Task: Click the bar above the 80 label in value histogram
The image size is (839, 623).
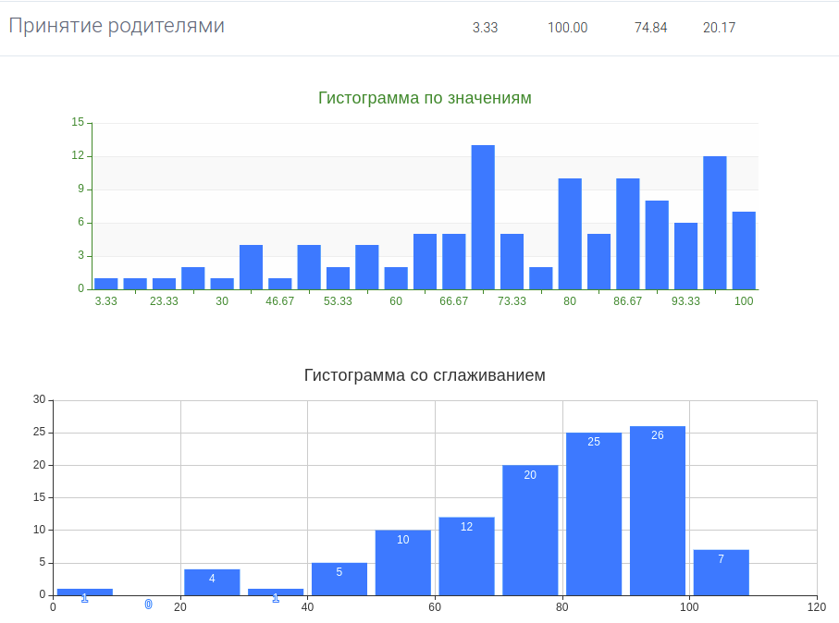Action: pos(570,234)
